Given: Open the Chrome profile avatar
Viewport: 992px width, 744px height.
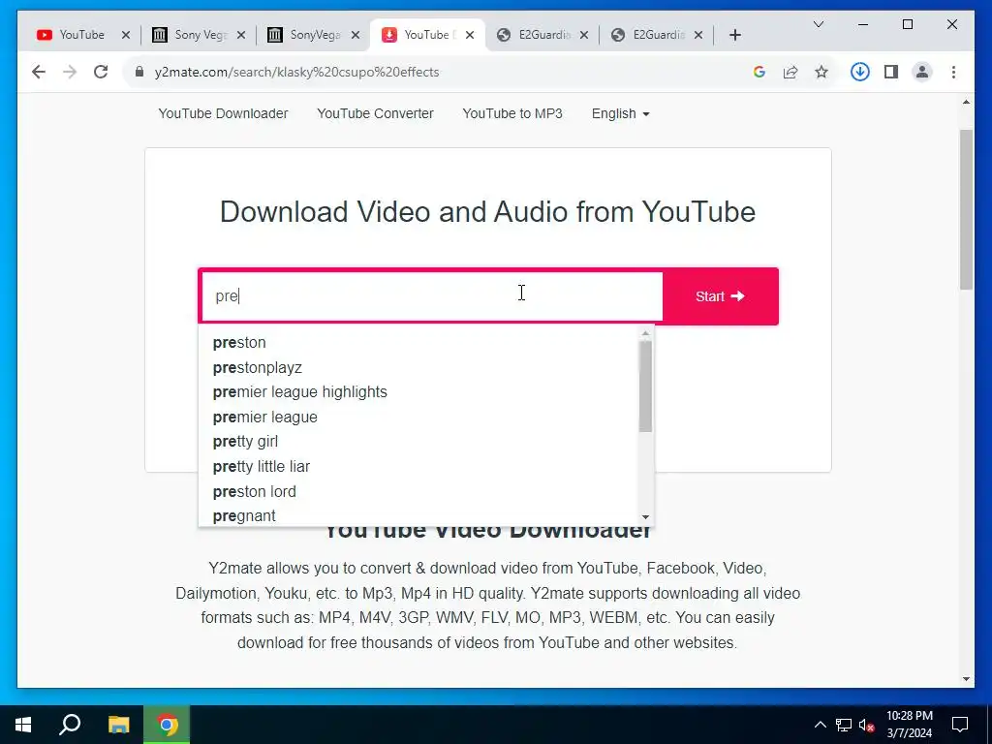Looking at the screenshot, I should (922, 72).
